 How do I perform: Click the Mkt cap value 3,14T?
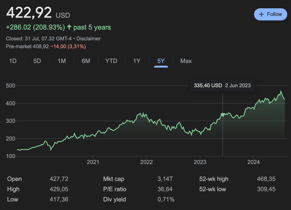165,179
